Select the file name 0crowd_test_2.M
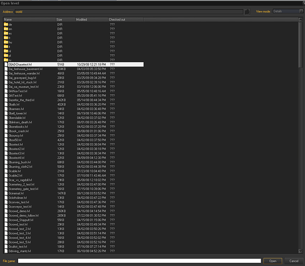 coord(19,229)
